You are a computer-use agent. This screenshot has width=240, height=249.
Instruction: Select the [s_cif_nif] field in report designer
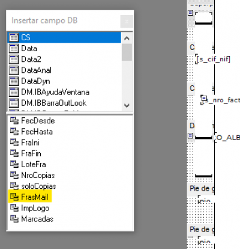tap(213, 60)
